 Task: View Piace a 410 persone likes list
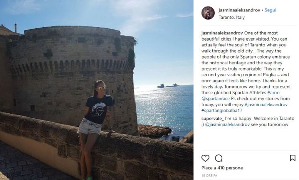coord(222,168)
